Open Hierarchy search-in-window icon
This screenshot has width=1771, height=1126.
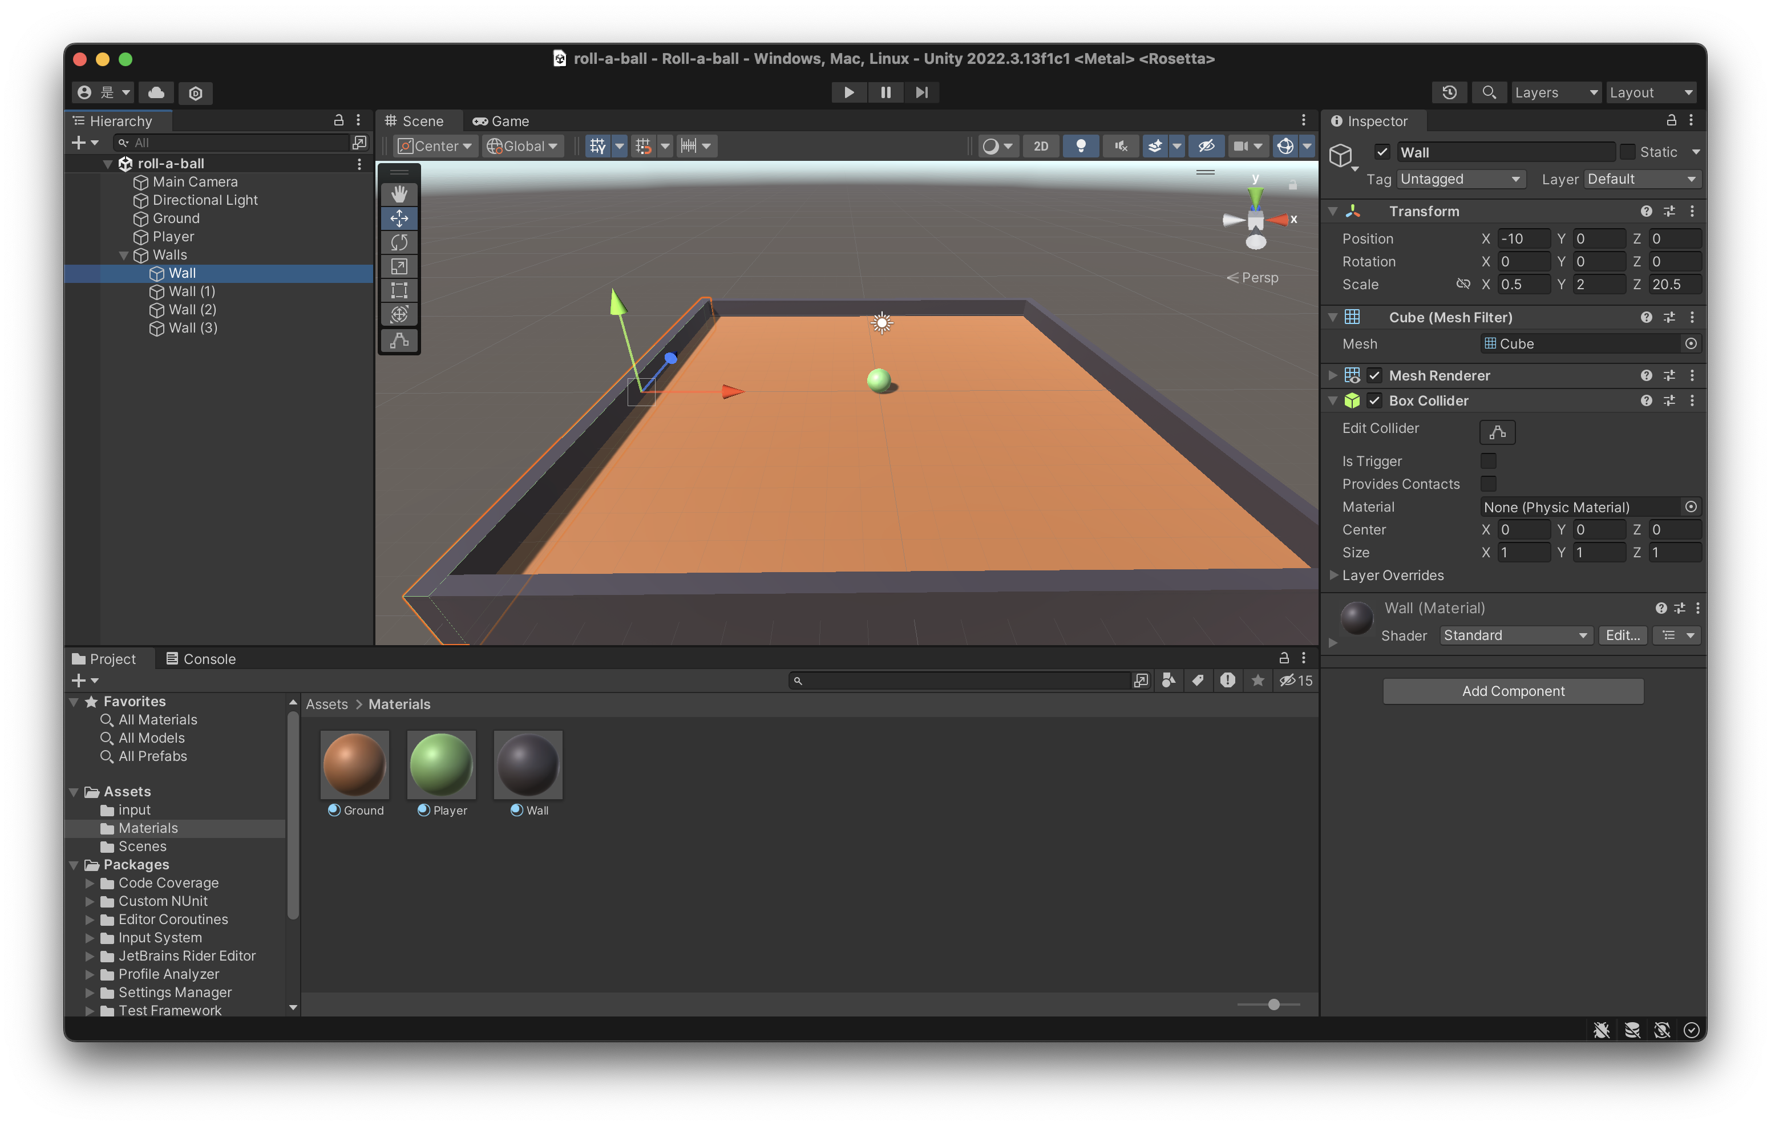pos(359,143)
